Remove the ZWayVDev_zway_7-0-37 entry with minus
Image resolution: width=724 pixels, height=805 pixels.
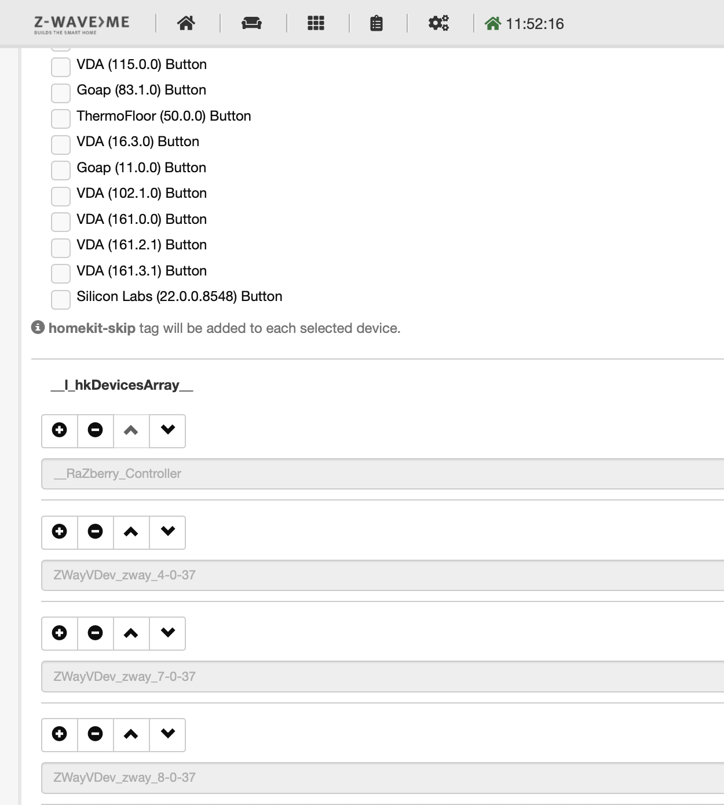[x=96, y=633]
